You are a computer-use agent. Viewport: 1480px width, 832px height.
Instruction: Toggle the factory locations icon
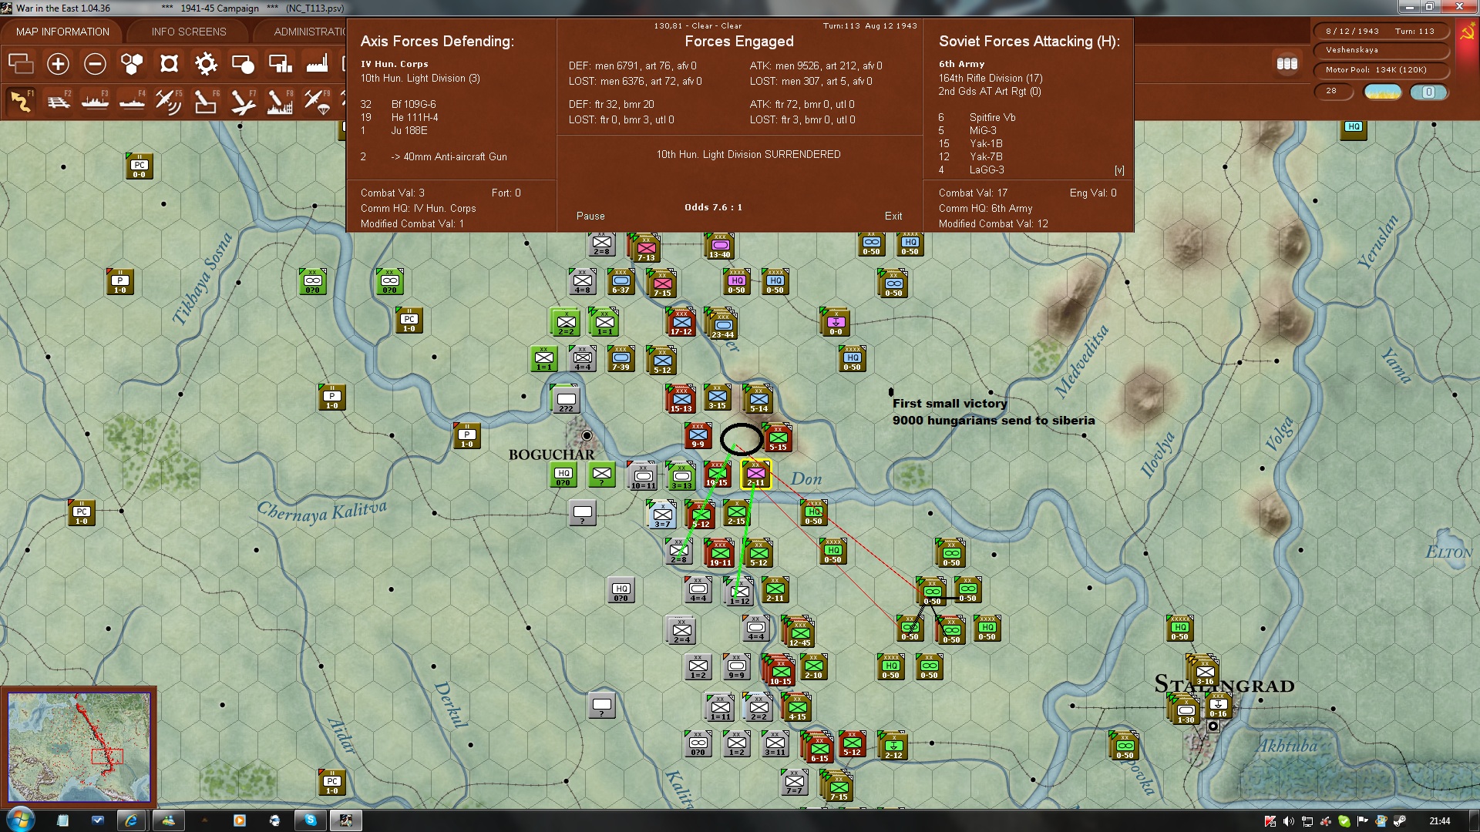(317, 64)
